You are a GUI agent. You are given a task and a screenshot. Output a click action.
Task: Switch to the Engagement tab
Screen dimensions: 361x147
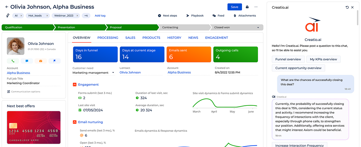(217, 38)
